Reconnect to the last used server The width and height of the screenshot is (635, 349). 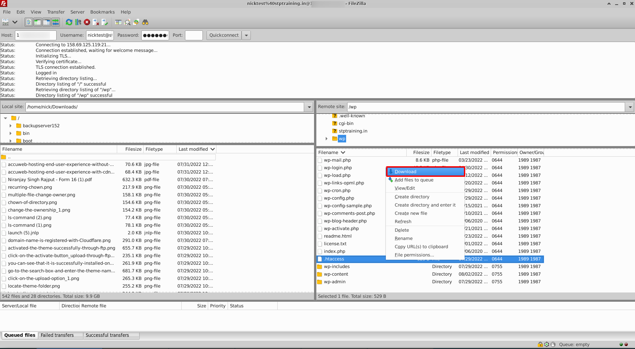click(x=105, y=22)
